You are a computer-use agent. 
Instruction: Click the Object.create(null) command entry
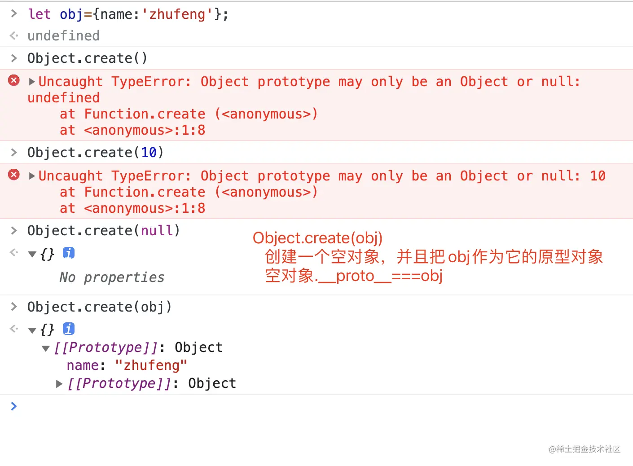click(x=104, y=231)
